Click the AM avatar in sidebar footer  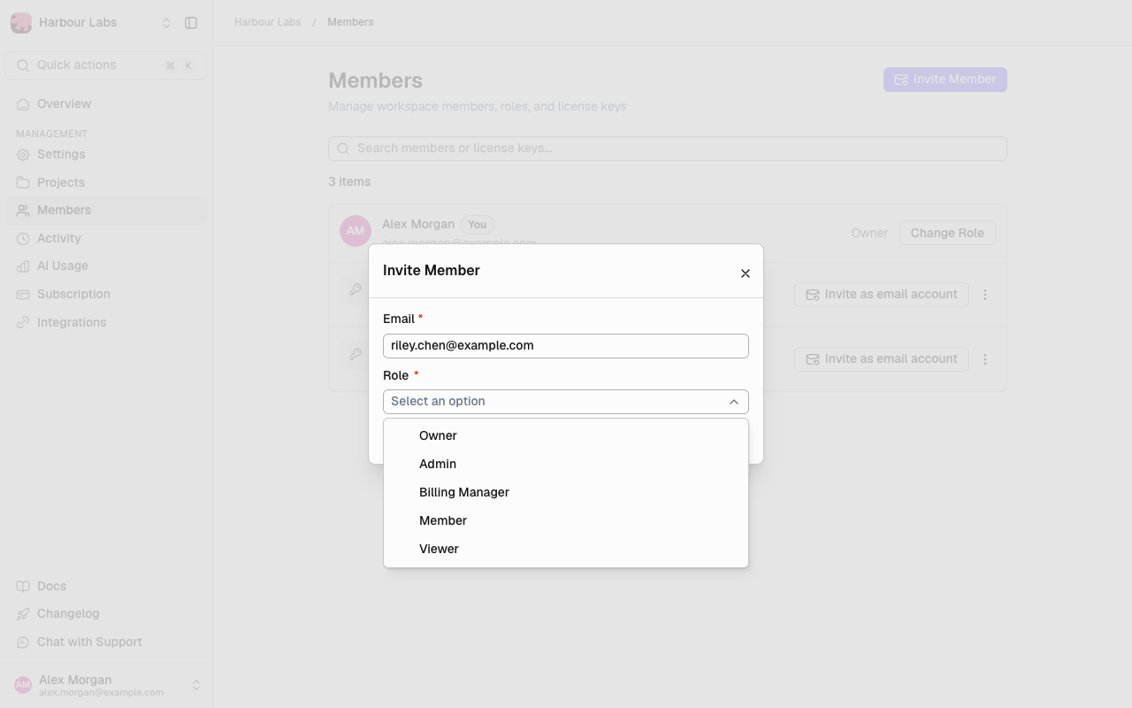23,685
